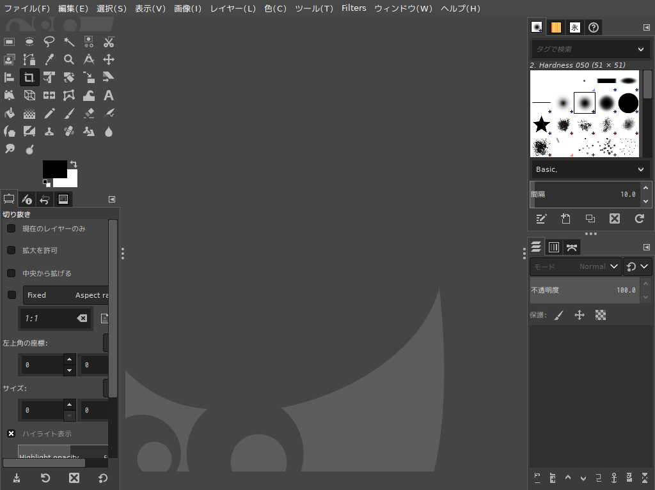Select the Free Select lasso tool
655x490 pixels.
point(49,42)
